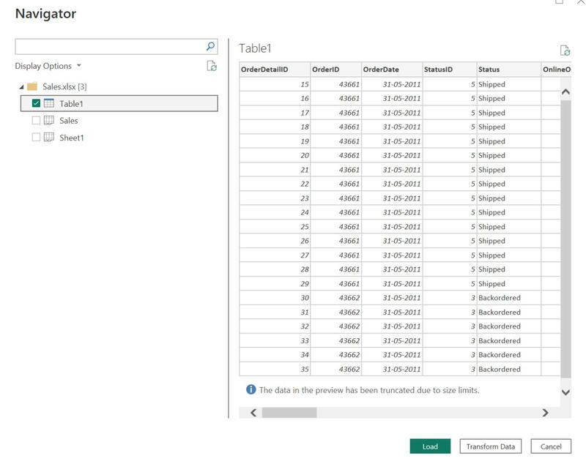The image size is (586, 464).
Task: Click the vertical scrollbar thumb
Action: (x=565, y=239)
